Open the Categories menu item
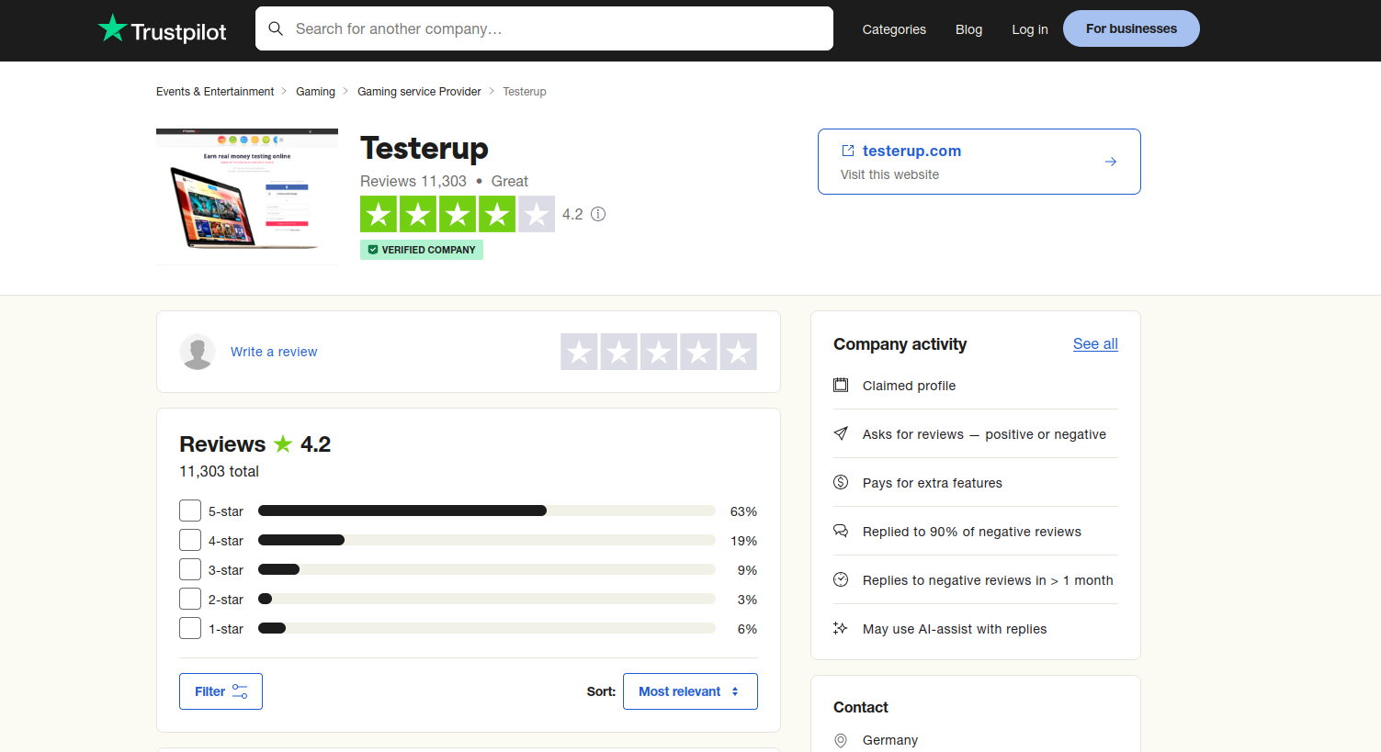The width and height of the screenshot is (1381, 752). click(x=893, y=29)
